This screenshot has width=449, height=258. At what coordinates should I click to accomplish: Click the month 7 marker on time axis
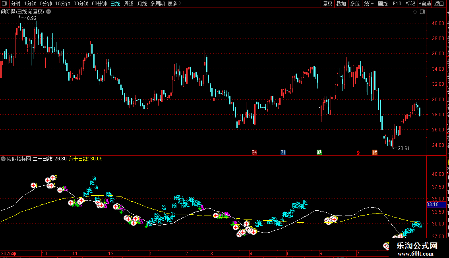click(358, 253)
